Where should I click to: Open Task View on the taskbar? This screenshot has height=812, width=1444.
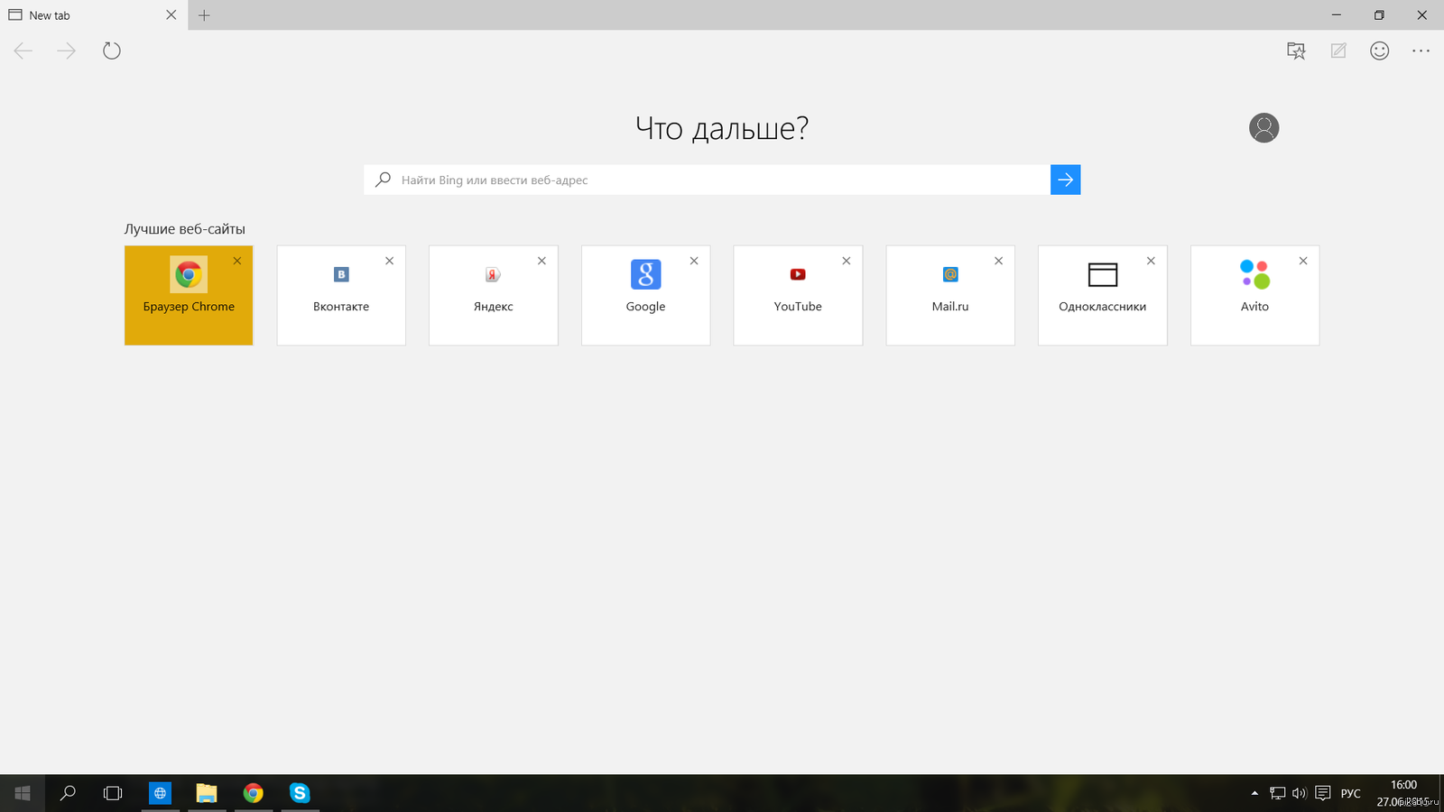113,793
